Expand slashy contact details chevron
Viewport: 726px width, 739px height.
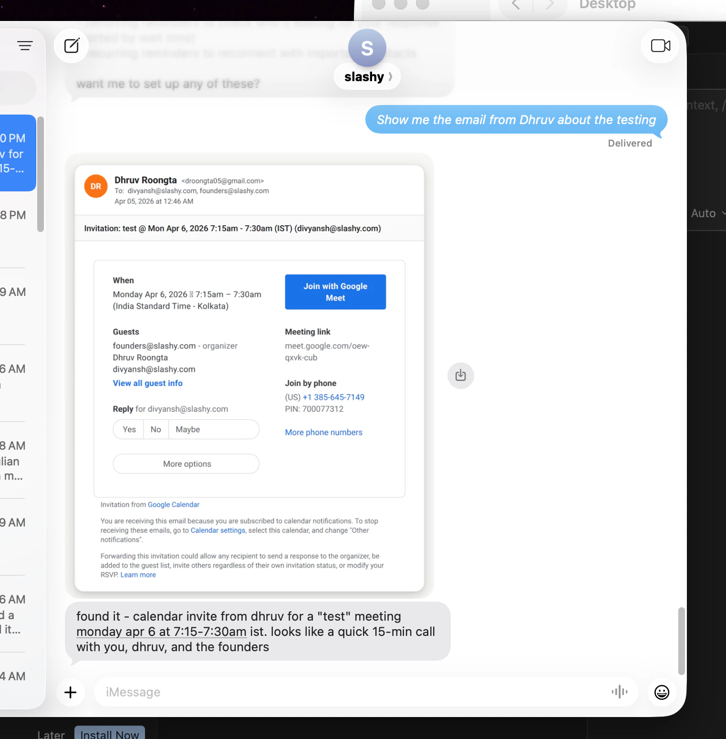coord(391,76)
